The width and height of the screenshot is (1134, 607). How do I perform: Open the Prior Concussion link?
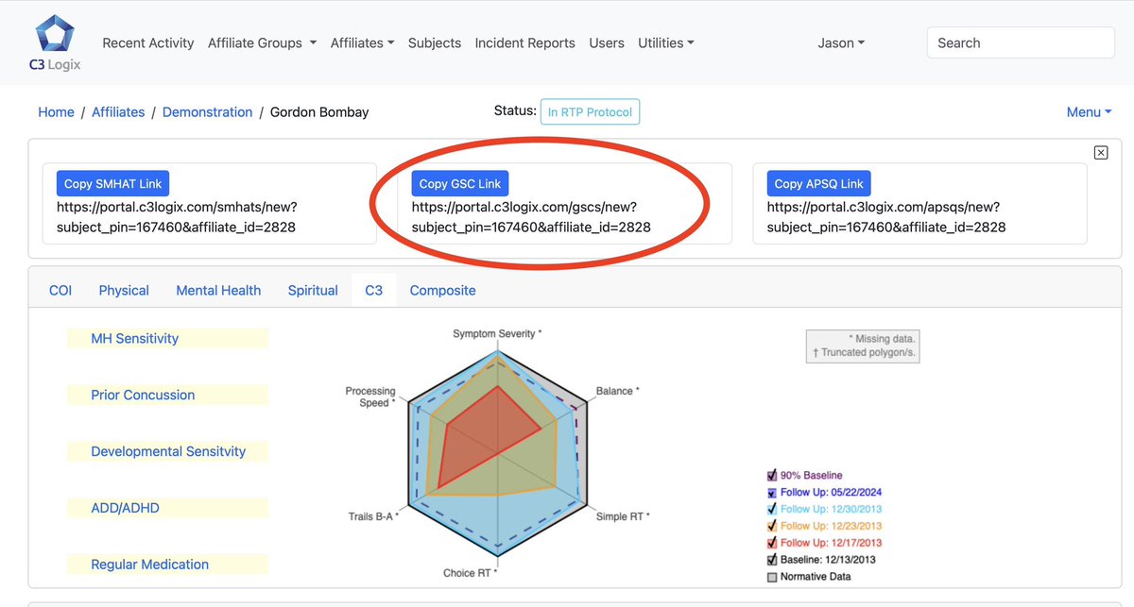pyautogui.click(x=143, y=395)
